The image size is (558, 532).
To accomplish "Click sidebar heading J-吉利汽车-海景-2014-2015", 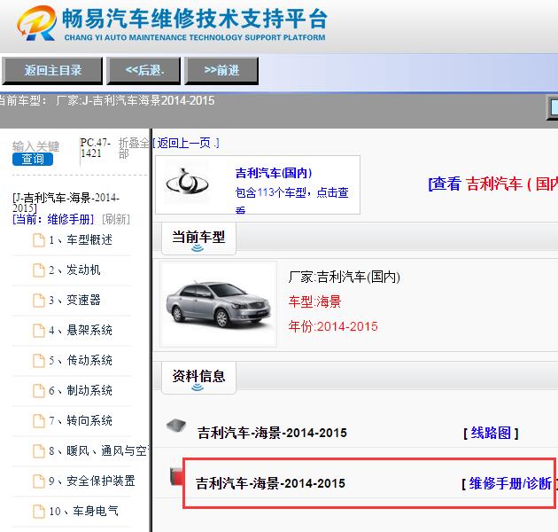I will pyautogui.click(x=66, y=202).
